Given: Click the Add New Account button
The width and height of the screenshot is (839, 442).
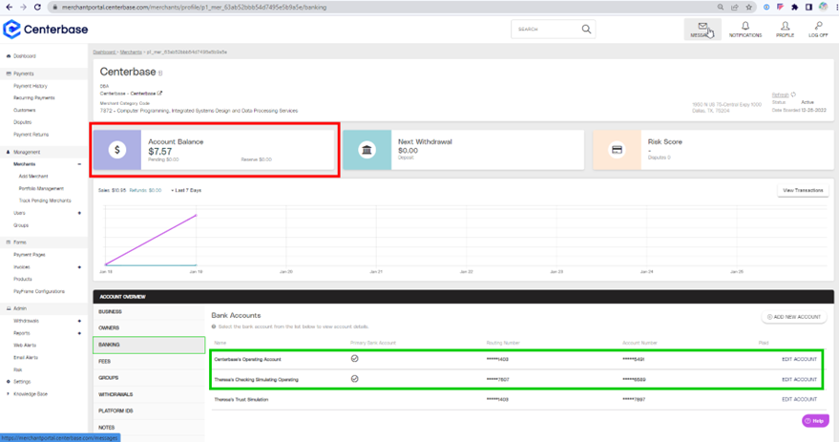Looking at the screenshot, I should [793, 317].
